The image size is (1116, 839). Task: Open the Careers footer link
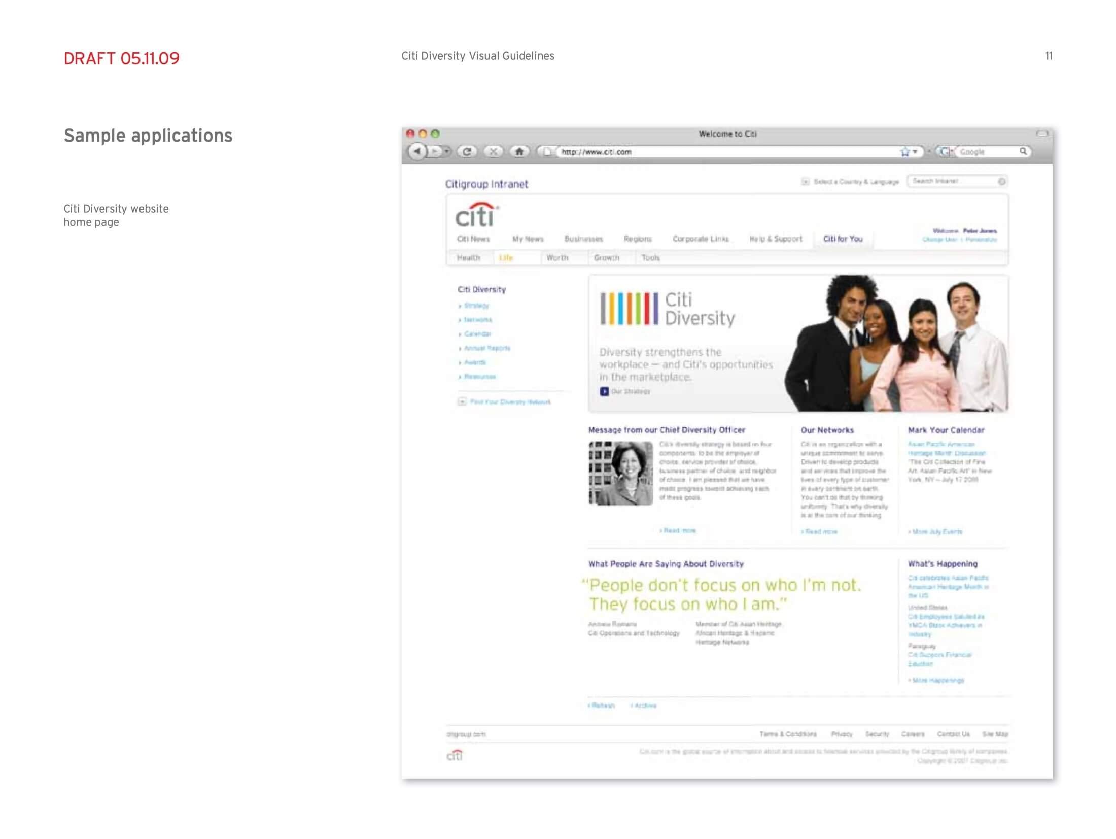(x=913, y=734)
